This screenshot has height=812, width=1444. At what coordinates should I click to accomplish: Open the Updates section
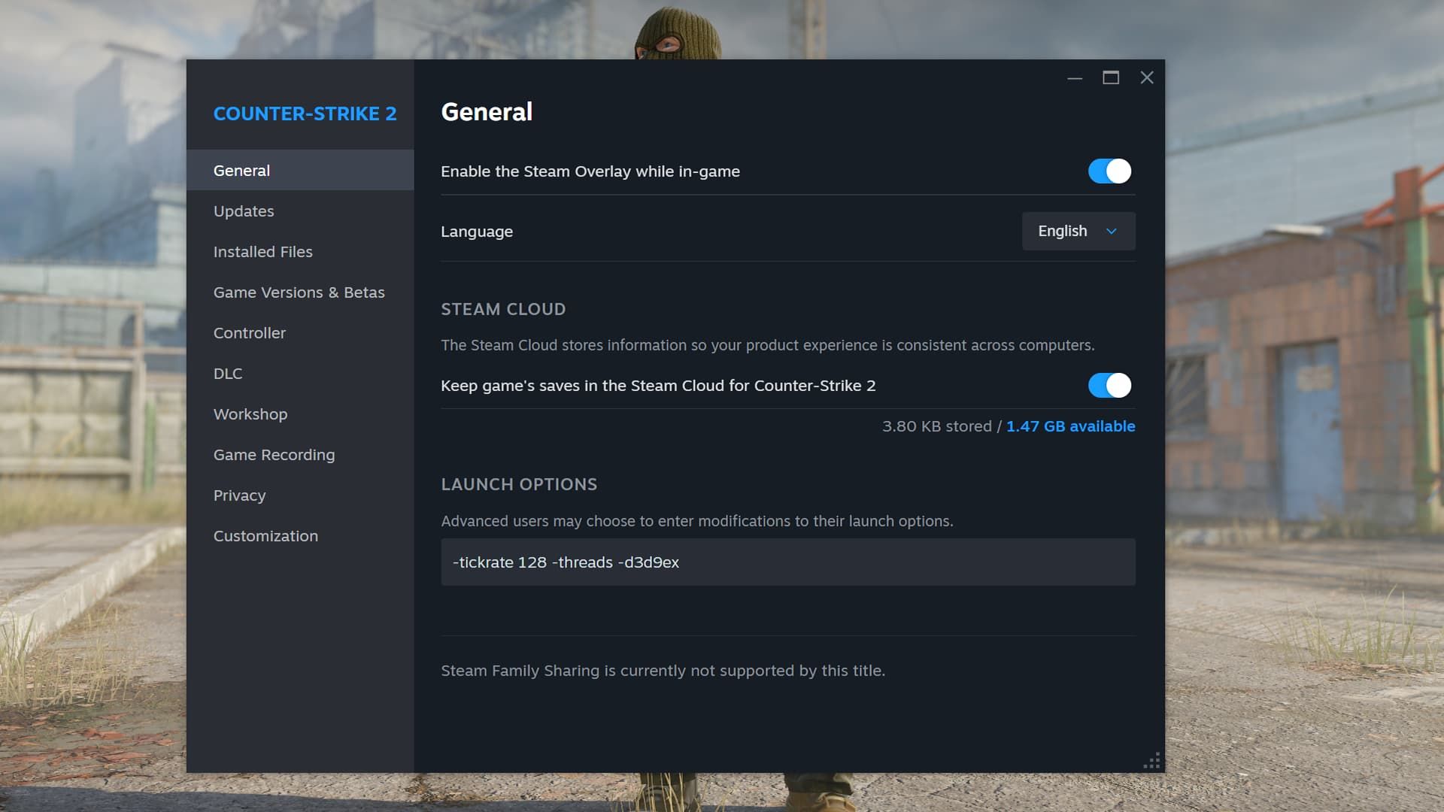(300, 211)
